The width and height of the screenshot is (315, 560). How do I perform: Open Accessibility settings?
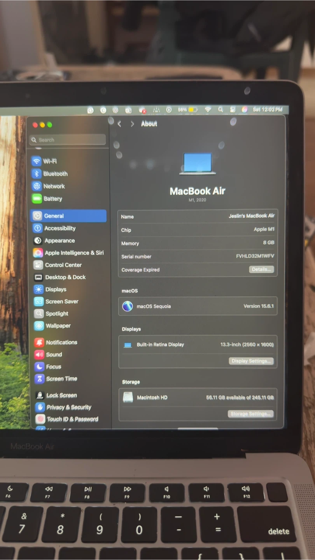[x=59, y=228]
